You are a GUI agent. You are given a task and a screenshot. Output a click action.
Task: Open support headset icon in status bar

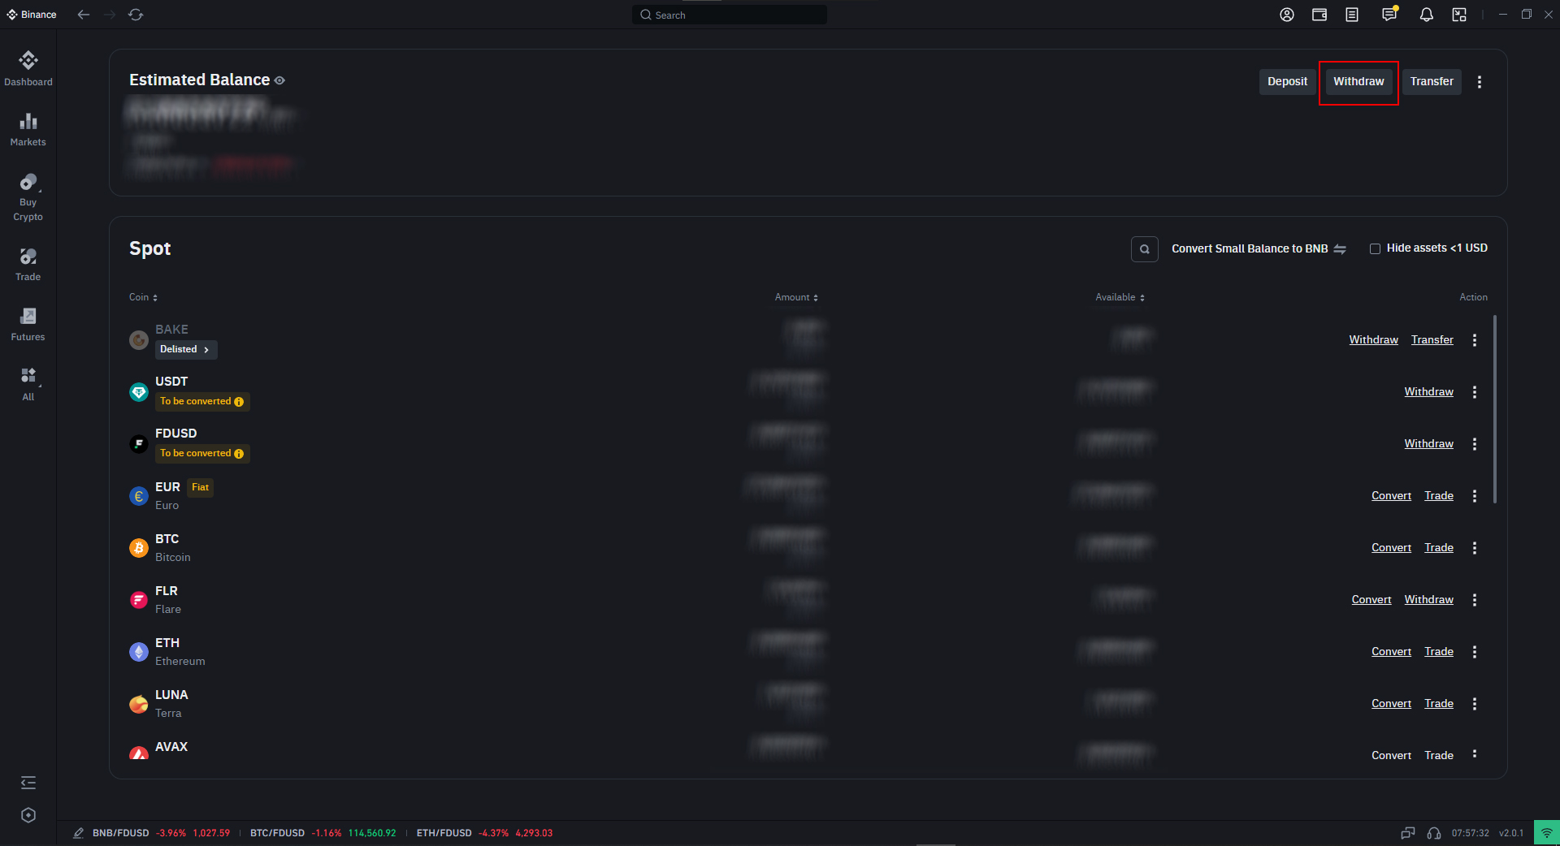(x=1434, y=833)
